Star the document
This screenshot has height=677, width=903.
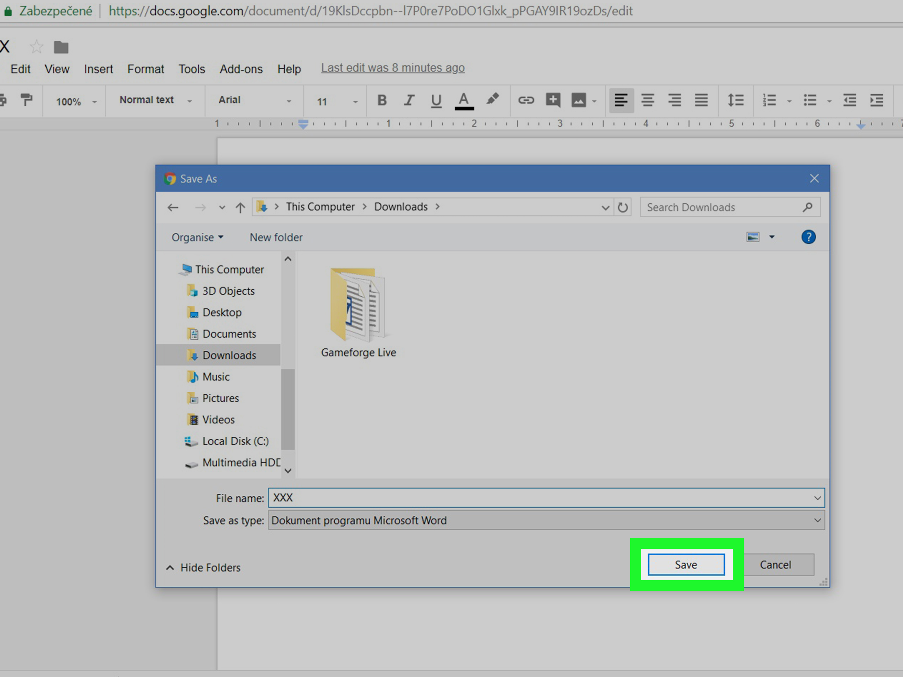(36, 47)
